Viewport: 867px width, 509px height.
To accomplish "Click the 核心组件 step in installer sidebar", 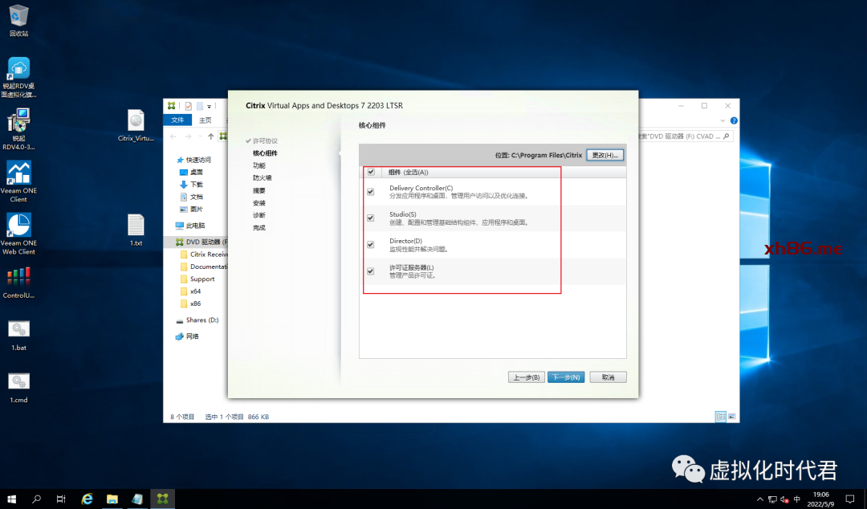I will coord(266,153).
